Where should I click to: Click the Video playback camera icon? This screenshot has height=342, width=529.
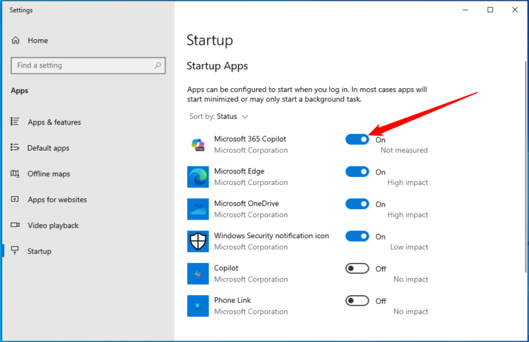15,225
